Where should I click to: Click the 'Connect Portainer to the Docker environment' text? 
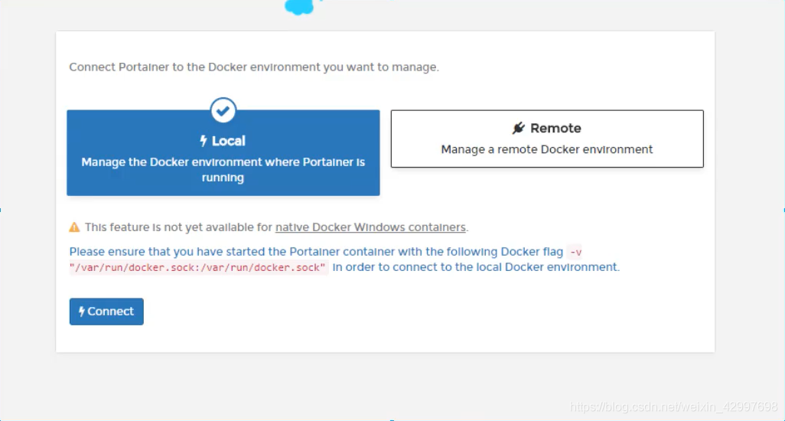(x=254, y=67)
